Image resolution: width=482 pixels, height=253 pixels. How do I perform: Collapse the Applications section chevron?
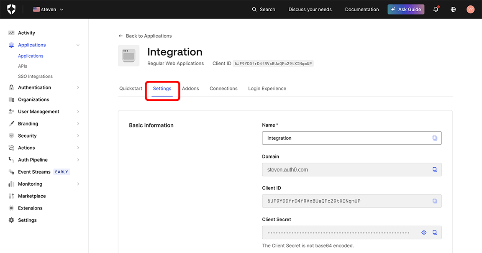click(78, 45)
